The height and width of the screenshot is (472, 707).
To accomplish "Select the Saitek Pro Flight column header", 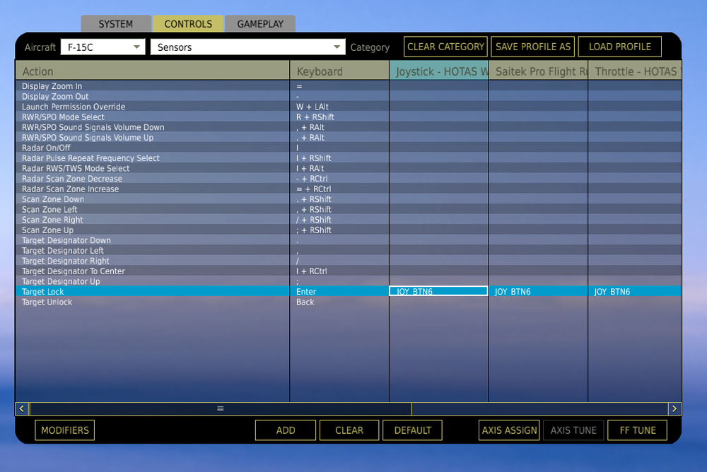I will pyautogui.click(x=538, y=71).
